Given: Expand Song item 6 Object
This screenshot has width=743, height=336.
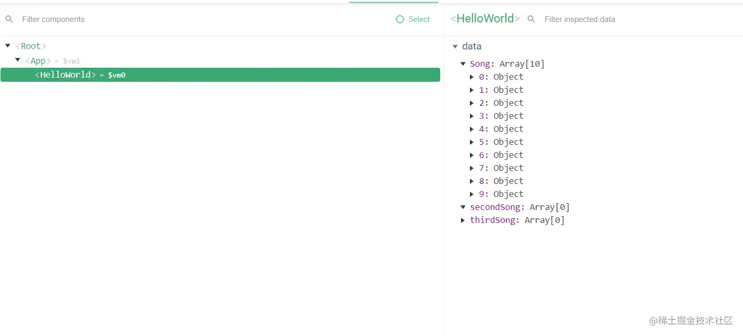Looking at the screenshot, I should [472, 155].
